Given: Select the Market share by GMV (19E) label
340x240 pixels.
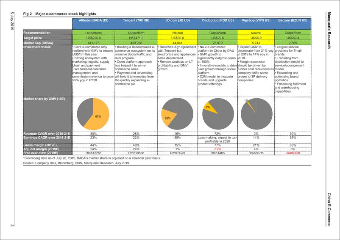Looking at the screenshot, I should coord(44,99).
